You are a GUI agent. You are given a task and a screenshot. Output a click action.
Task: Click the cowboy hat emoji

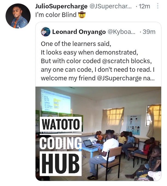[82, 15]
